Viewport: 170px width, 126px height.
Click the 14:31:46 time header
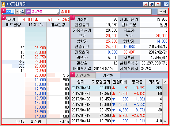pyautogui.click(x=36, y=25)
